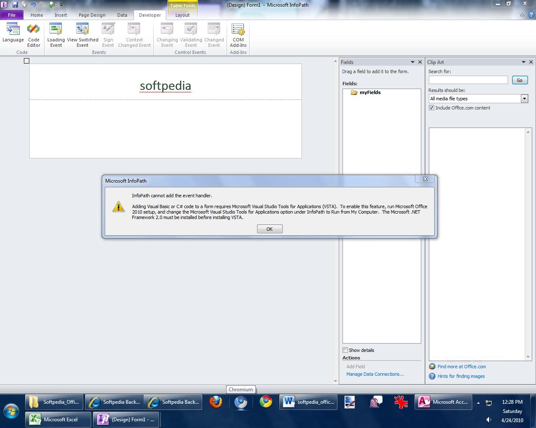Click the Language icon in Code group
Screen dimensions: 536x428
coord(13,33)
